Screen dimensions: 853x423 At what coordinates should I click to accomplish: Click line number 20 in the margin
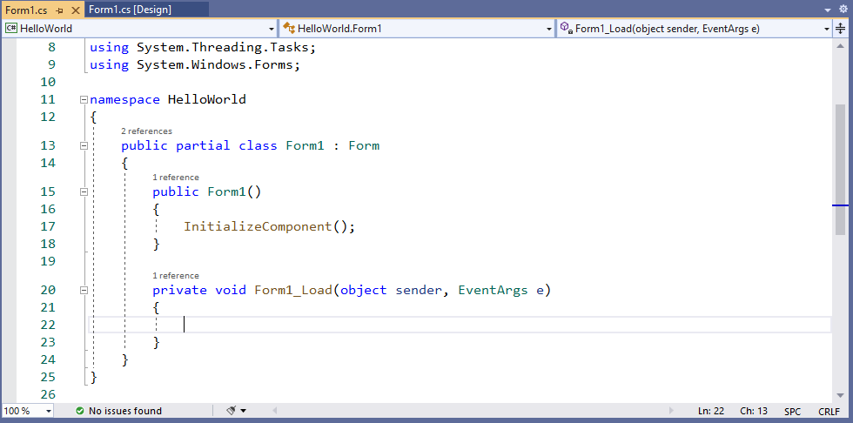pos(48,291)
